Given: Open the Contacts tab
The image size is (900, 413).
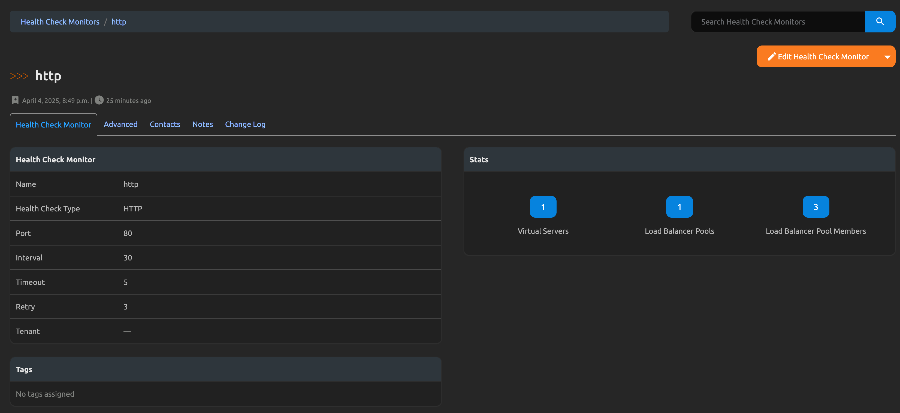Looking at the screenshot, I should [x=165, y=124].
